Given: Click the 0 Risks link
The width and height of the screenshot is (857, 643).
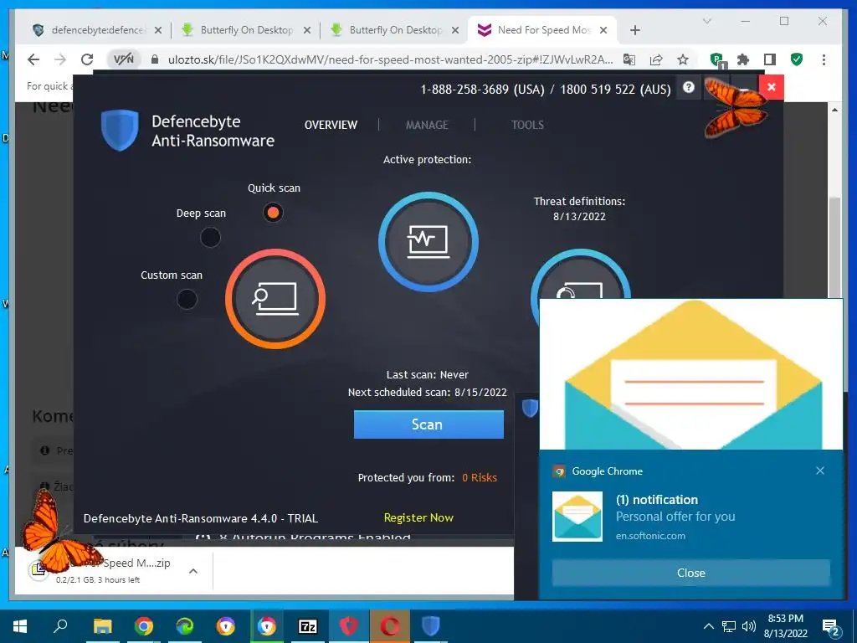Looking at the screenshot, I should [480, 477].
